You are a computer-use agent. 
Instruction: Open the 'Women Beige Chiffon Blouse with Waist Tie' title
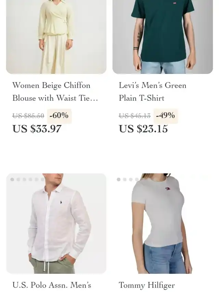[55, 92]
